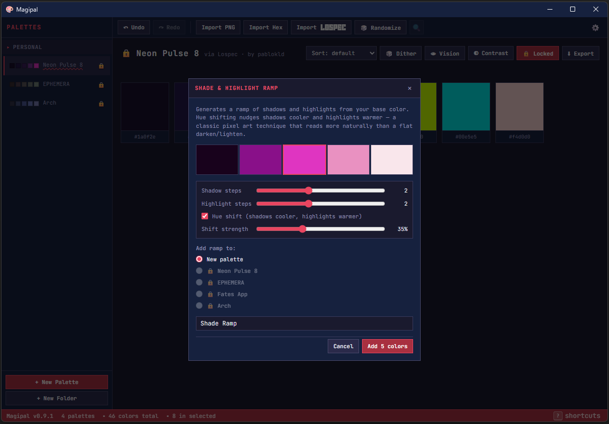Click the + New Palette button
Image resolution: width=609 pixels, height=424 pixels.
coord(57,382)
